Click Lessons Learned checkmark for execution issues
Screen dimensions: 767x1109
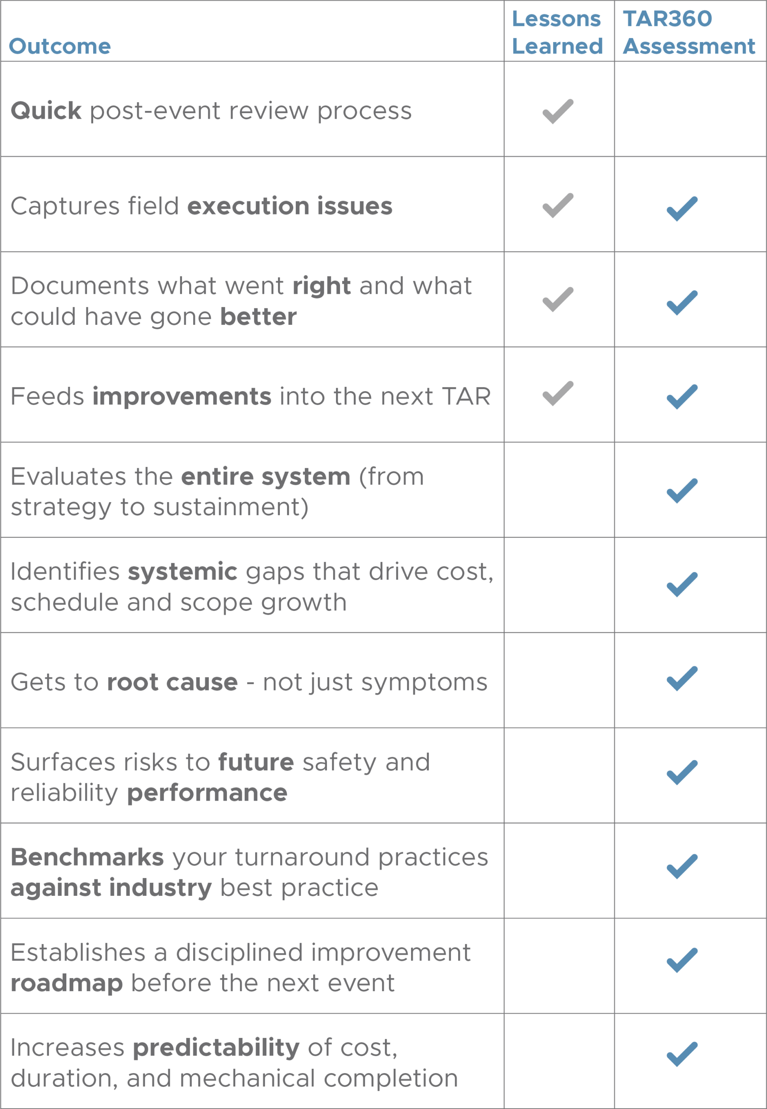pyautogui.click(x=557, y=206)
